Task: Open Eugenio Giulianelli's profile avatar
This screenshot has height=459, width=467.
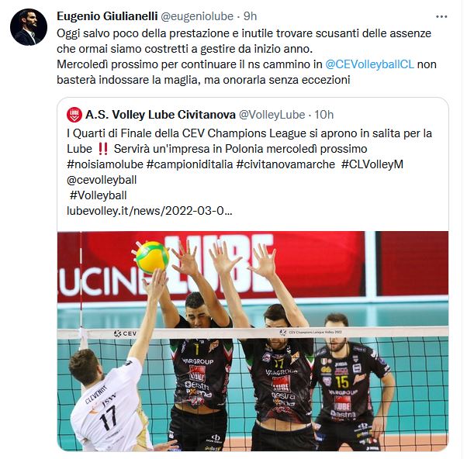Action: click(29, 27)
